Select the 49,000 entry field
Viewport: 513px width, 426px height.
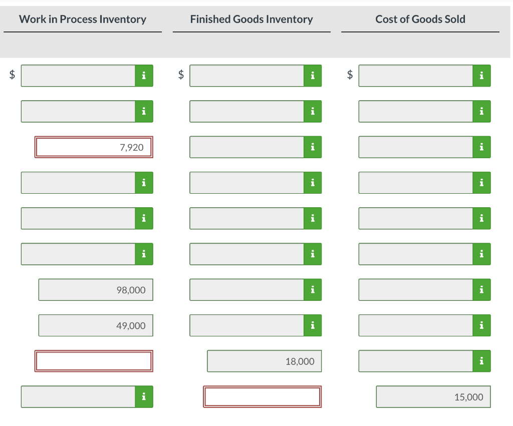point(95,325)
